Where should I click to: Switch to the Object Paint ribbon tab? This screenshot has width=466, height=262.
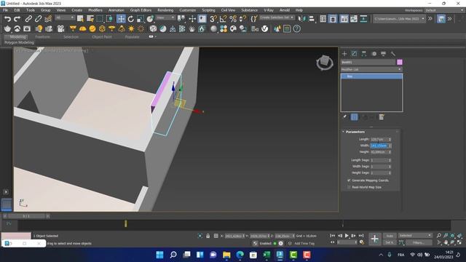(x=102, y=37)
